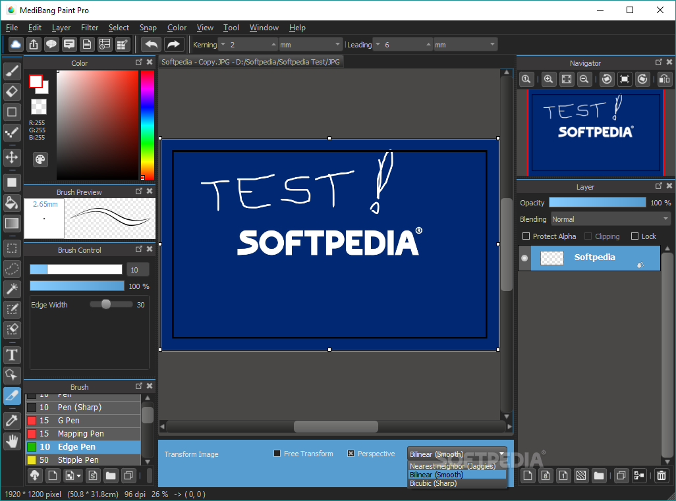Screen dimensions: 676x501
Task: Select the Eraser tool
Action: [x=12, y=92]
